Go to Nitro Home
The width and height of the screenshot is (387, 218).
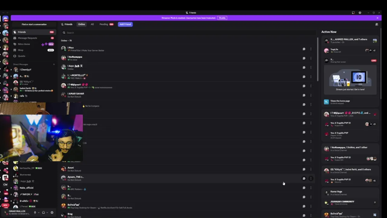(34, 44)
